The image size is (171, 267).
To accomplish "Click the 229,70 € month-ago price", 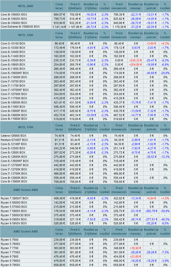I will 119,211.
